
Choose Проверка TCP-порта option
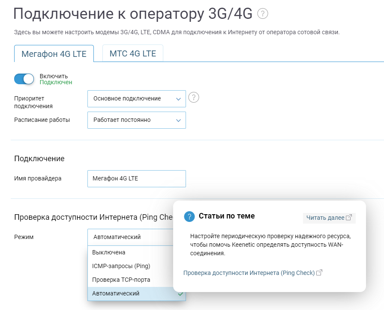point(131,280)
